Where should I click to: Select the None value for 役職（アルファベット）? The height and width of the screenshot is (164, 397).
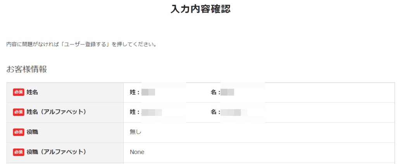tap(137, 152)
